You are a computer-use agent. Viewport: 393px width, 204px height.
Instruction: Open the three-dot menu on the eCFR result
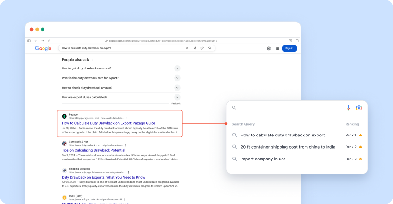125,199
